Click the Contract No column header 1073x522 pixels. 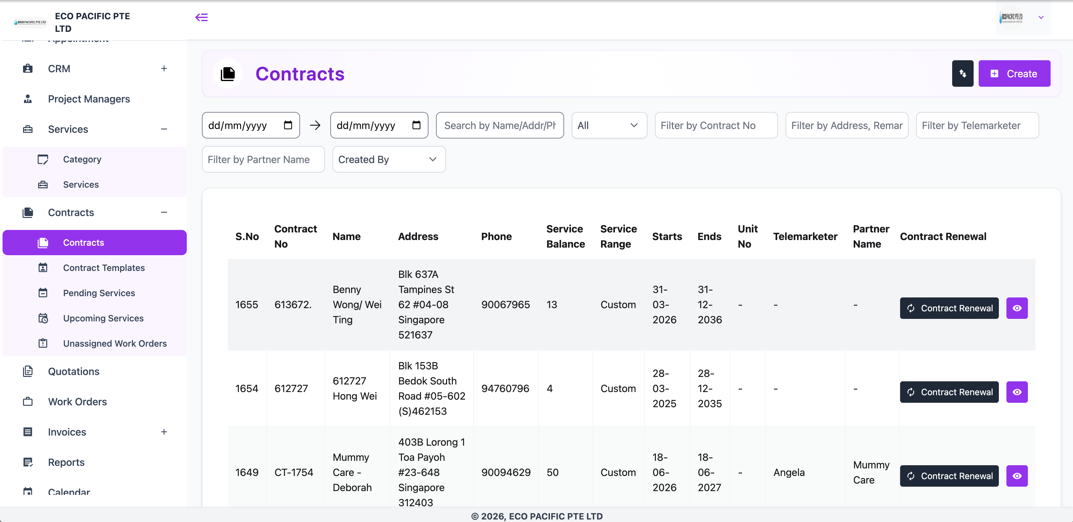(x=295, y=236)
